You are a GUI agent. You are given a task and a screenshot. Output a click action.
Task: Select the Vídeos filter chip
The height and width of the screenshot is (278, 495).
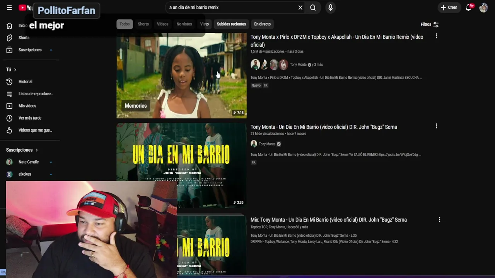point(162,24)
